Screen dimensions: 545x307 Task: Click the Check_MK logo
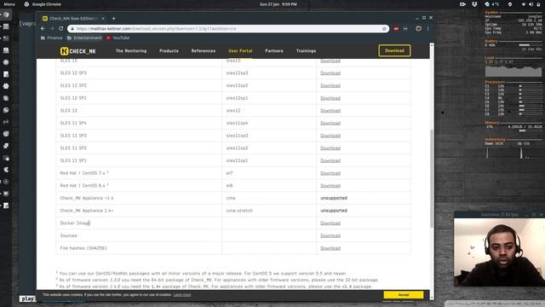tap(78, 51)
